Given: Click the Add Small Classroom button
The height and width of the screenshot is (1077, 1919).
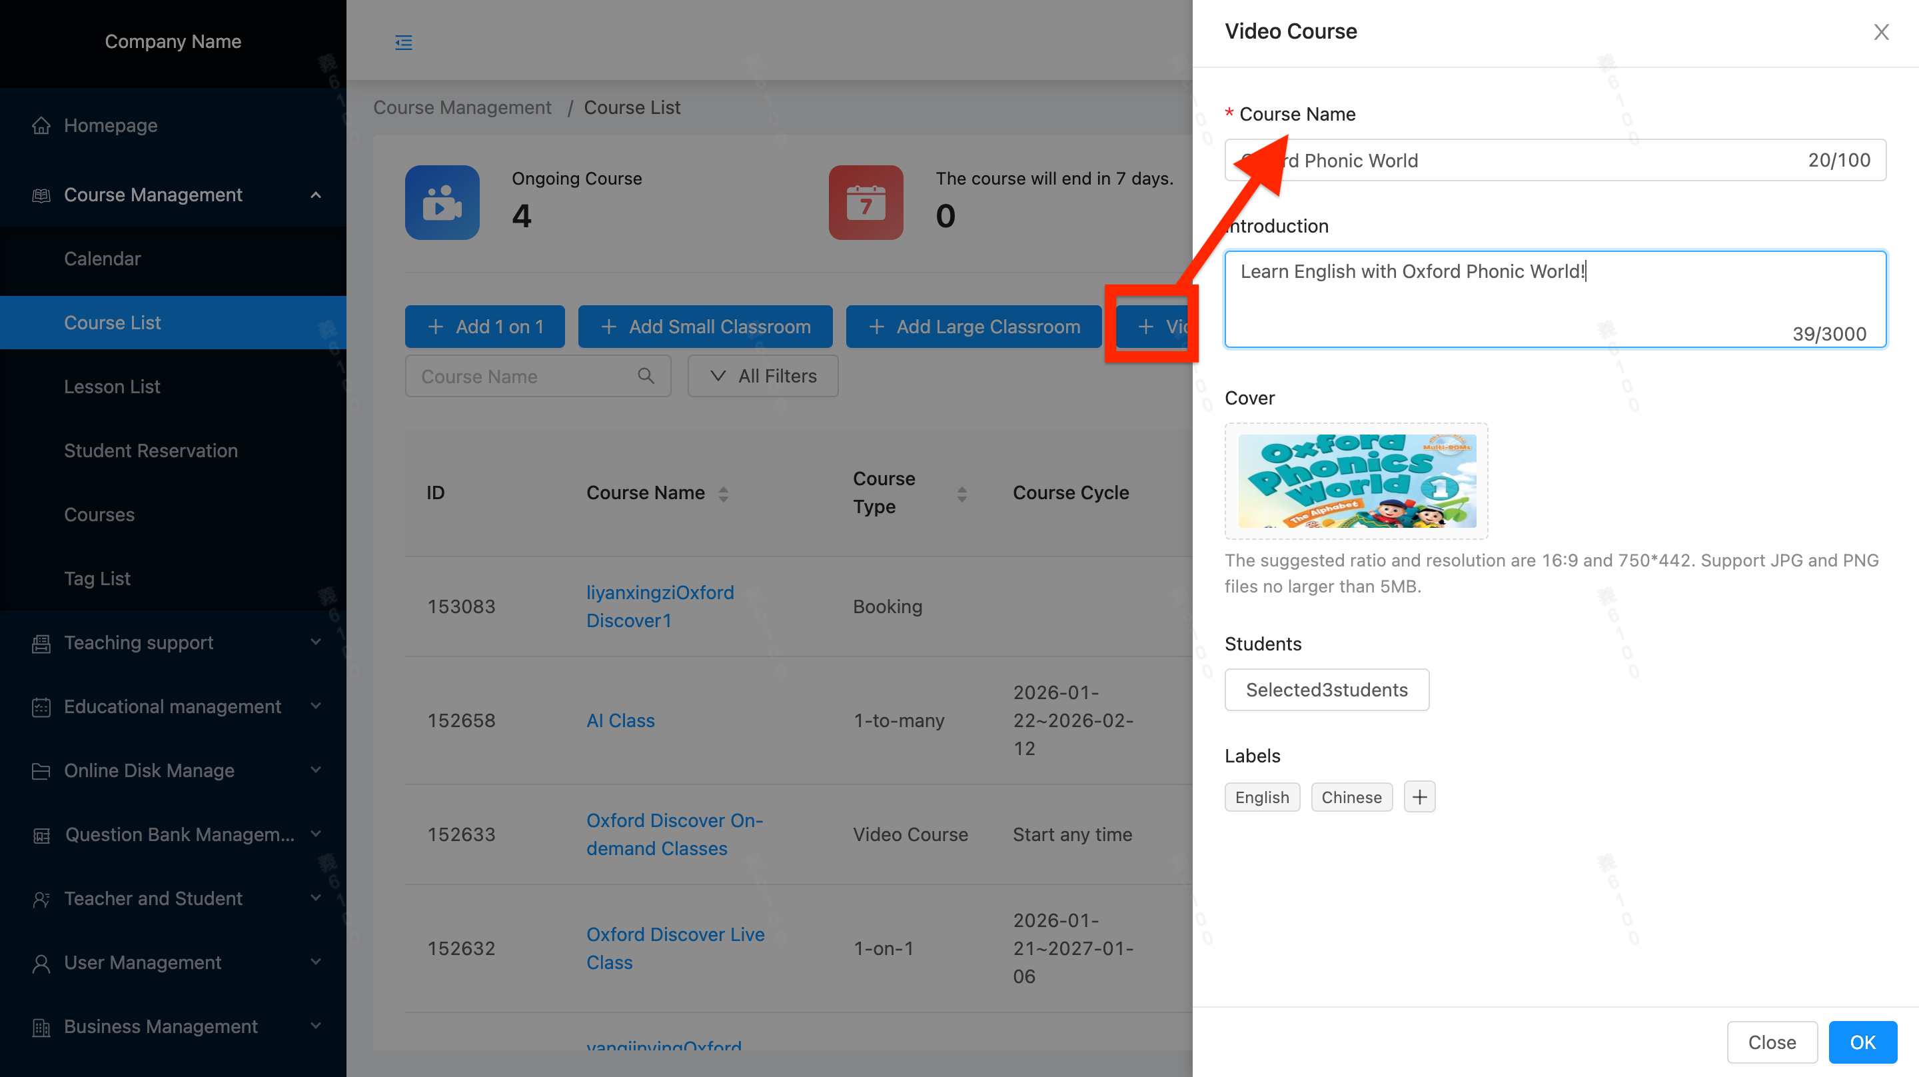Looking at the screenshot, I should coord(705,327).
